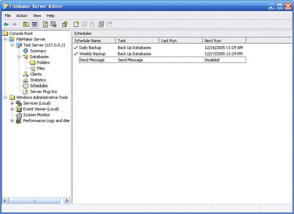294x214 pixels.
Task: Click tree pane scroll left arrow
Action: pos(5,200)
